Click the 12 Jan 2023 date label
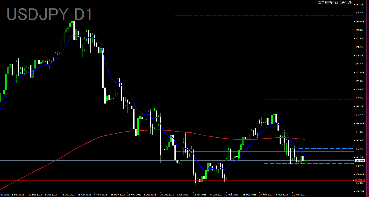Screen dimensions: 369x197 point(200,195)
